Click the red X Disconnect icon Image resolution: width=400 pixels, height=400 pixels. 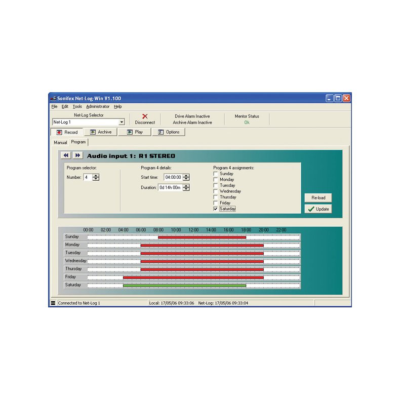(x=145, y=116)
